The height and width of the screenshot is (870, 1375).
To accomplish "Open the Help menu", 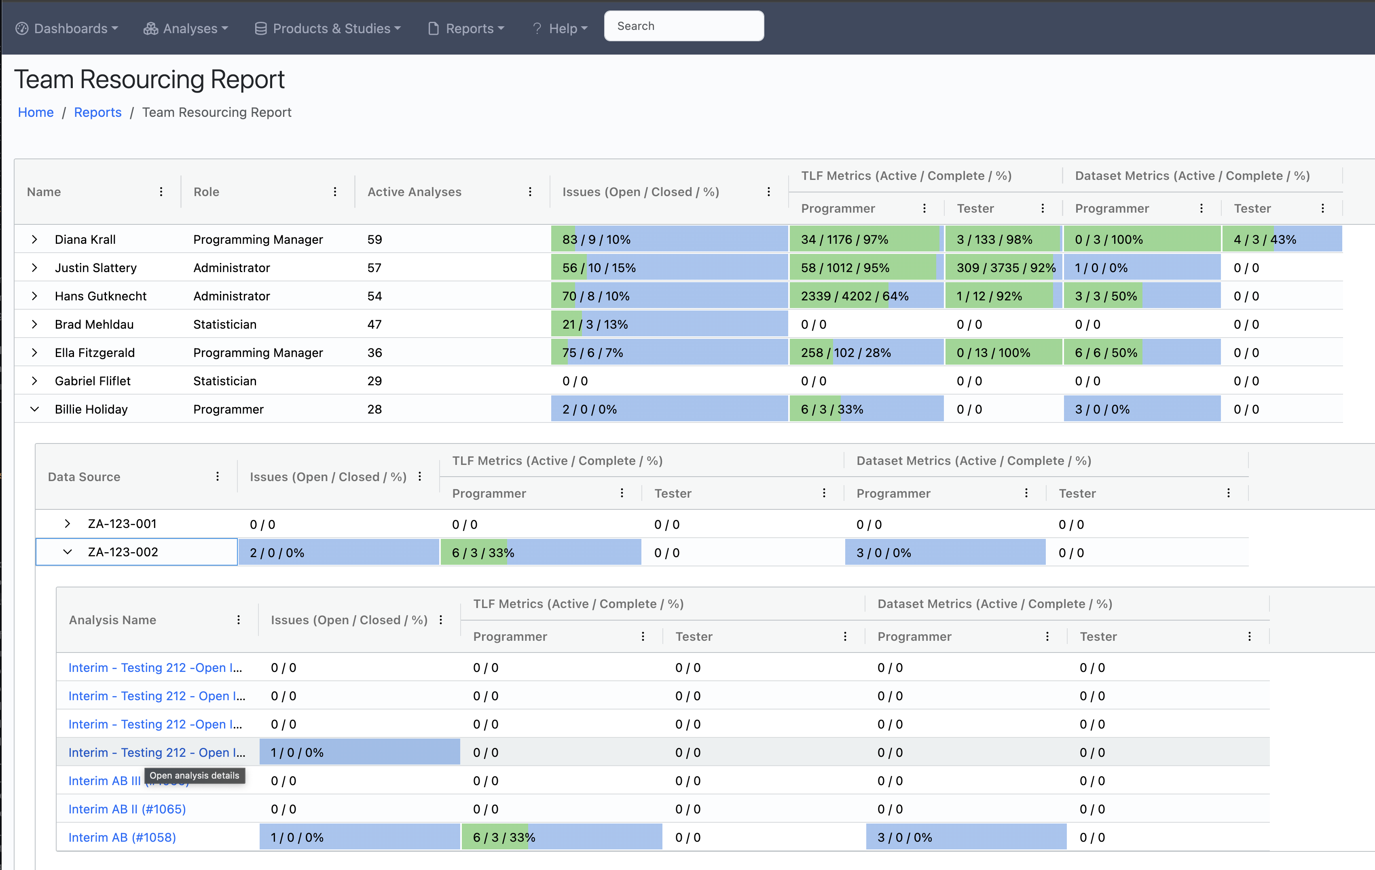I will 559,28.
